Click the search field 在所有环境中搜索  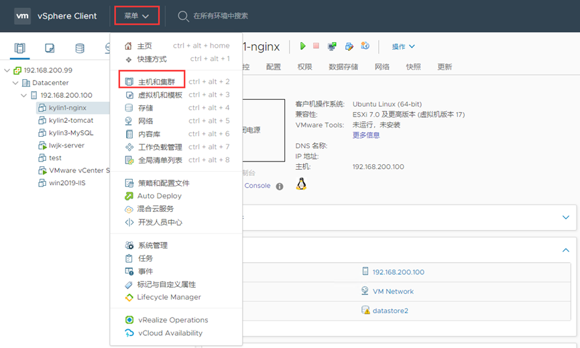221,16
